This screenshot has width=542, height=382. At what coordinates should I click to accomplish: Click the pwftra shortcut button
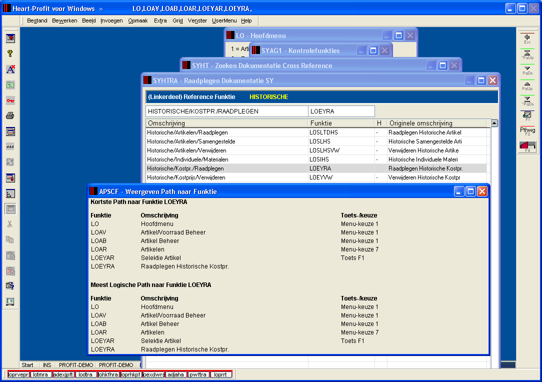tap(198, 374)
